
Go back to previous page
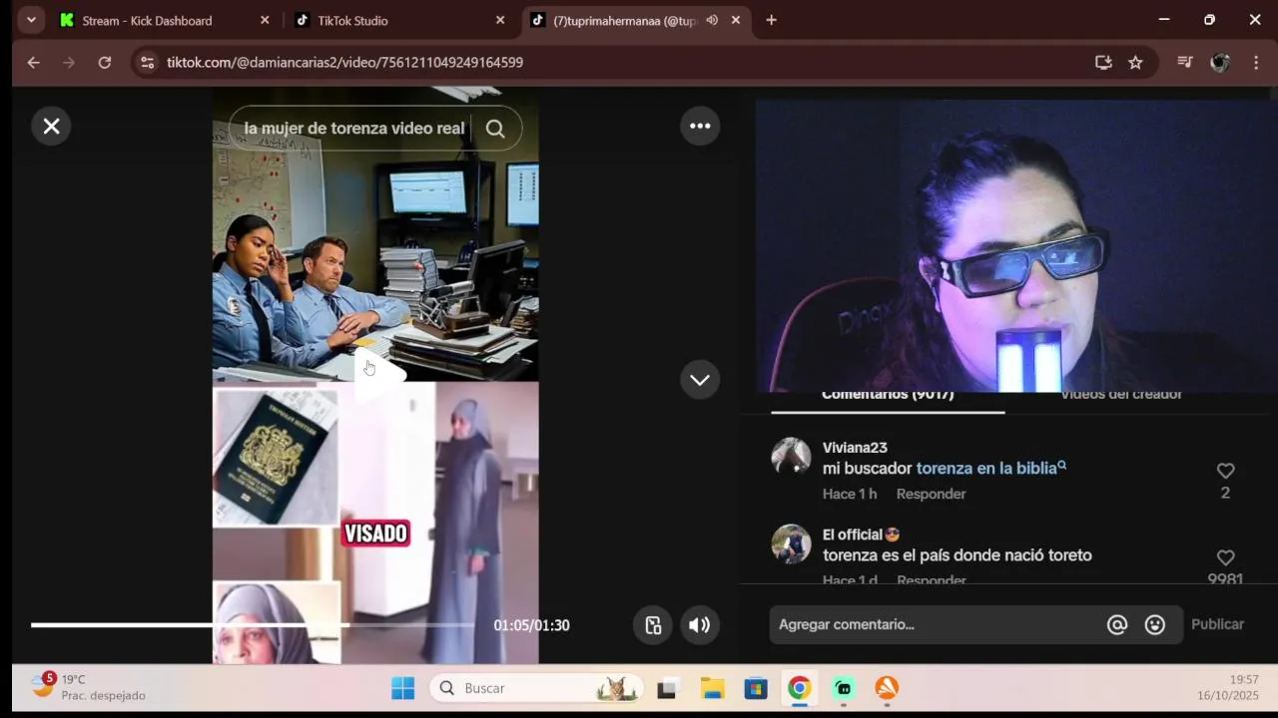click(33, 62)
